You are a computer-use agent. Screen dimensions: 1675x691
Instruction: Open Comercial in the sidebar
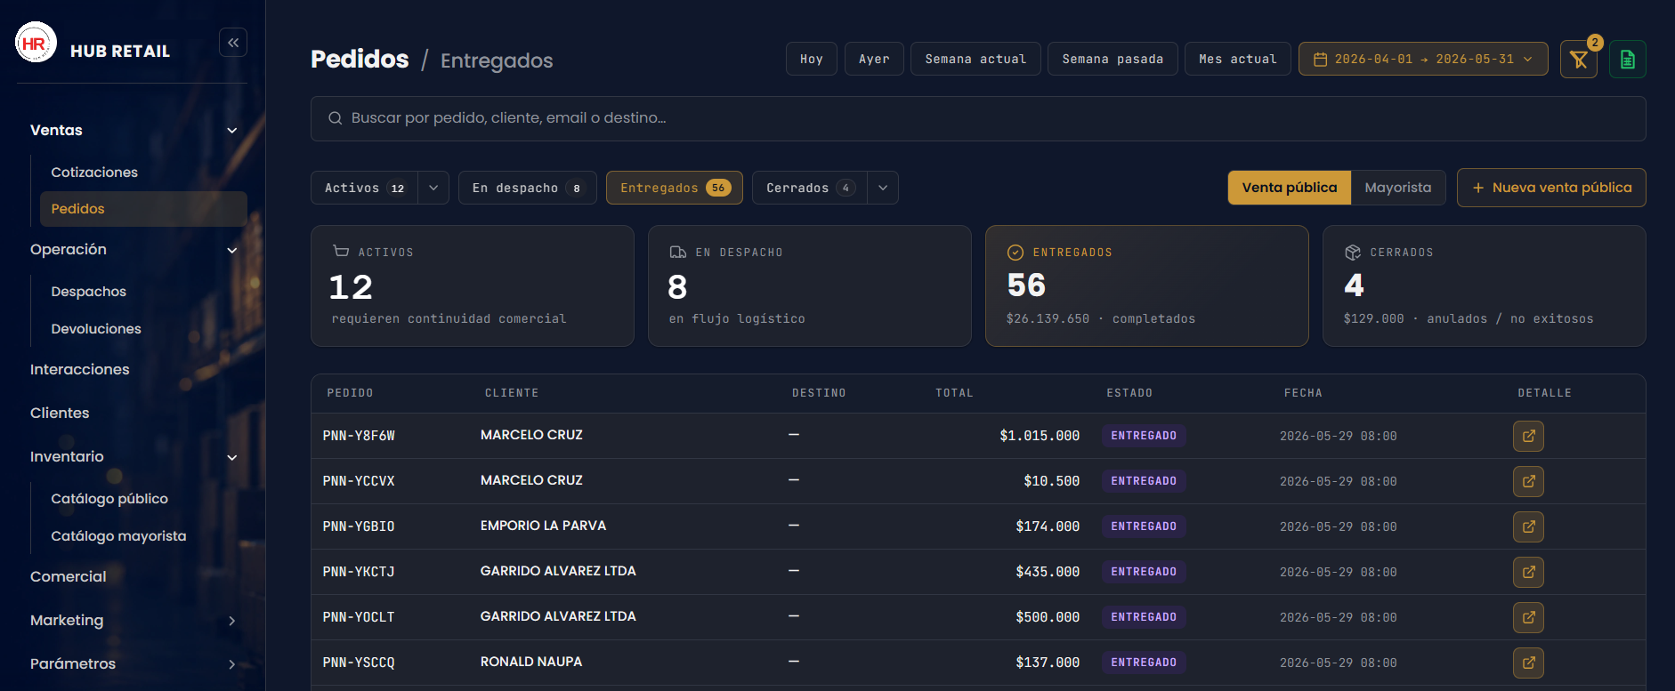pyautogui.click(x=69, y=577)
